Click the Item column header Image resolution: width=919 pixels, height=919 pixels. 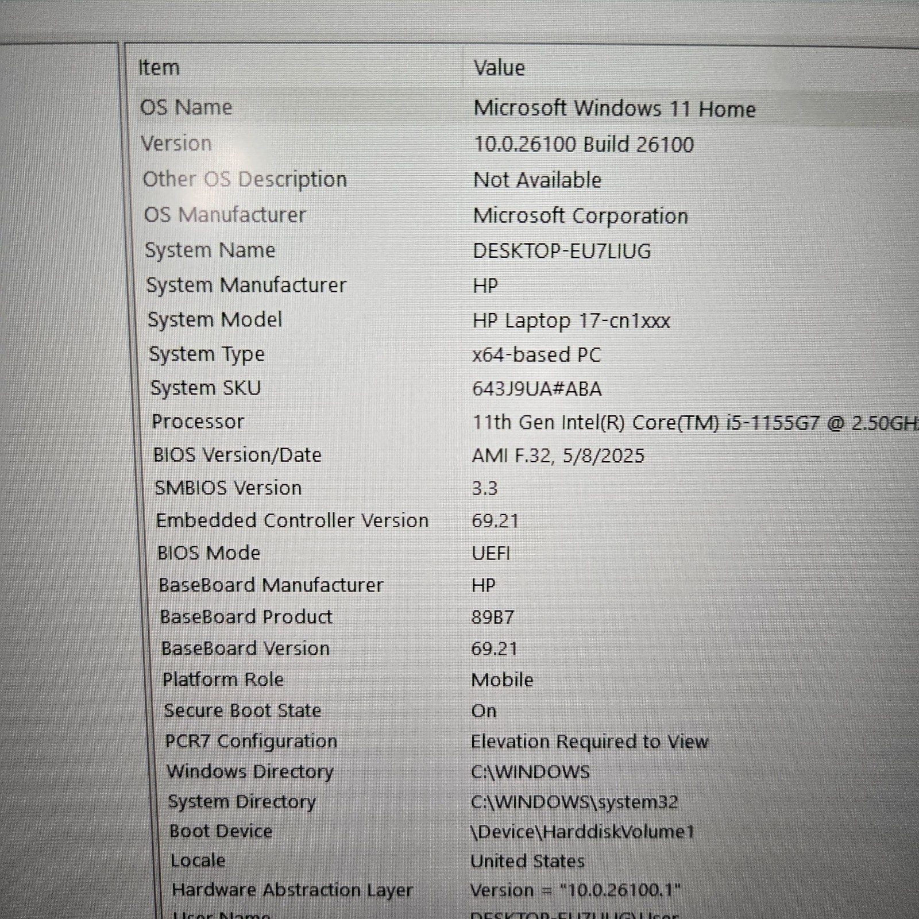[159, 68]
